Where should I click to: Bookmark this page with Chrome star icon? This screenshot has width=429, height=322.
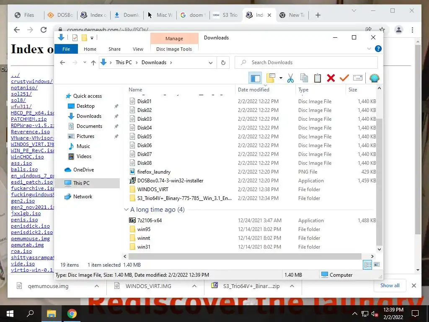pos(382,30)
